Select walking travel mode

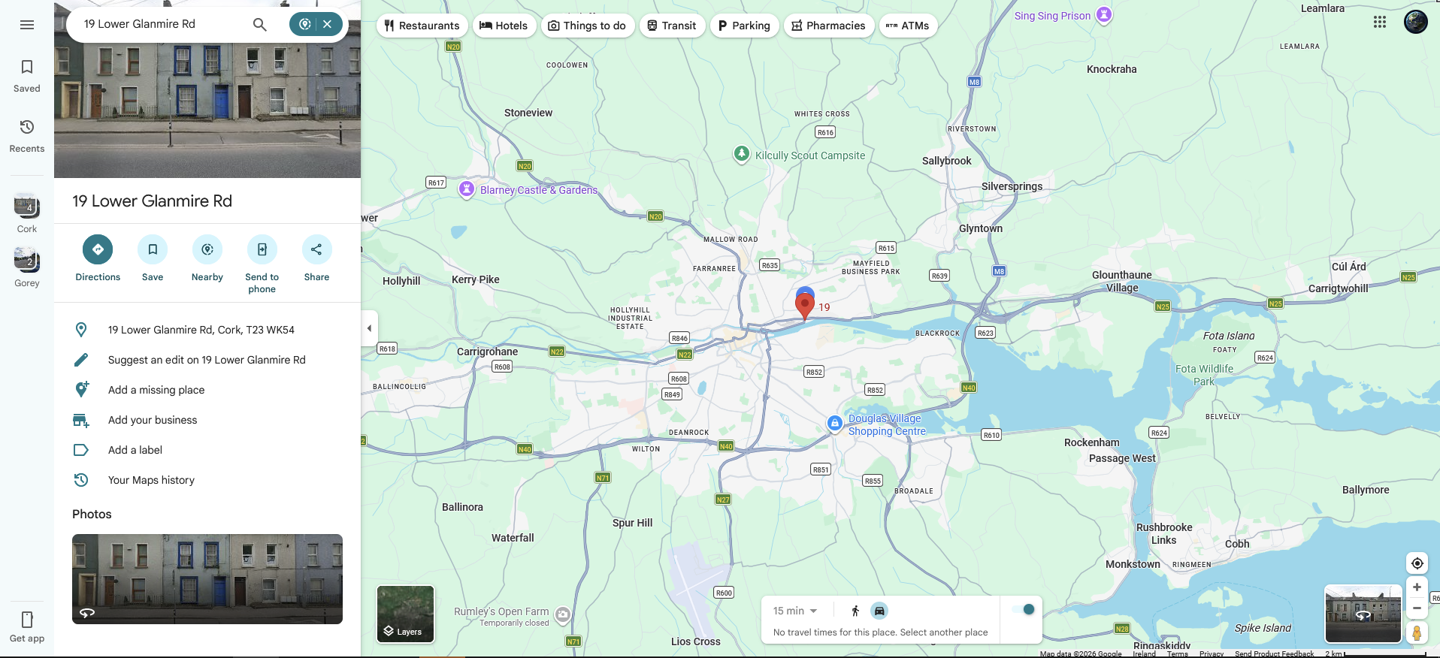(x=855, y=611)
